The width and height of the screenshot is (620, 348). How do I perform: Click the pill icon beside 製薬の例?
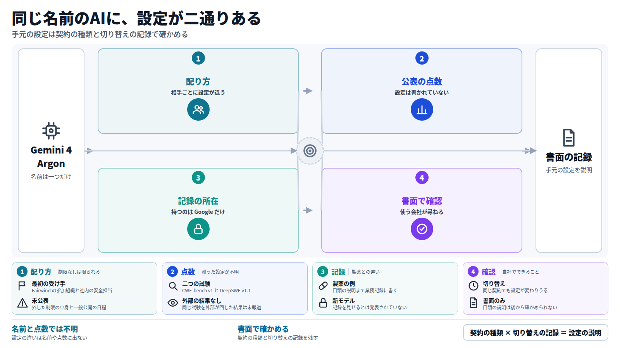pyautogui.click(x=323, y=286)
